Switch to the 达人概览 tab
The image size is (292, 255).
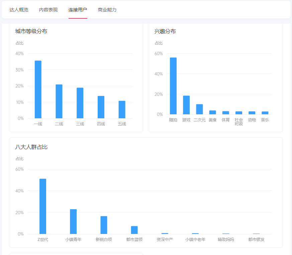pos(19,10)
